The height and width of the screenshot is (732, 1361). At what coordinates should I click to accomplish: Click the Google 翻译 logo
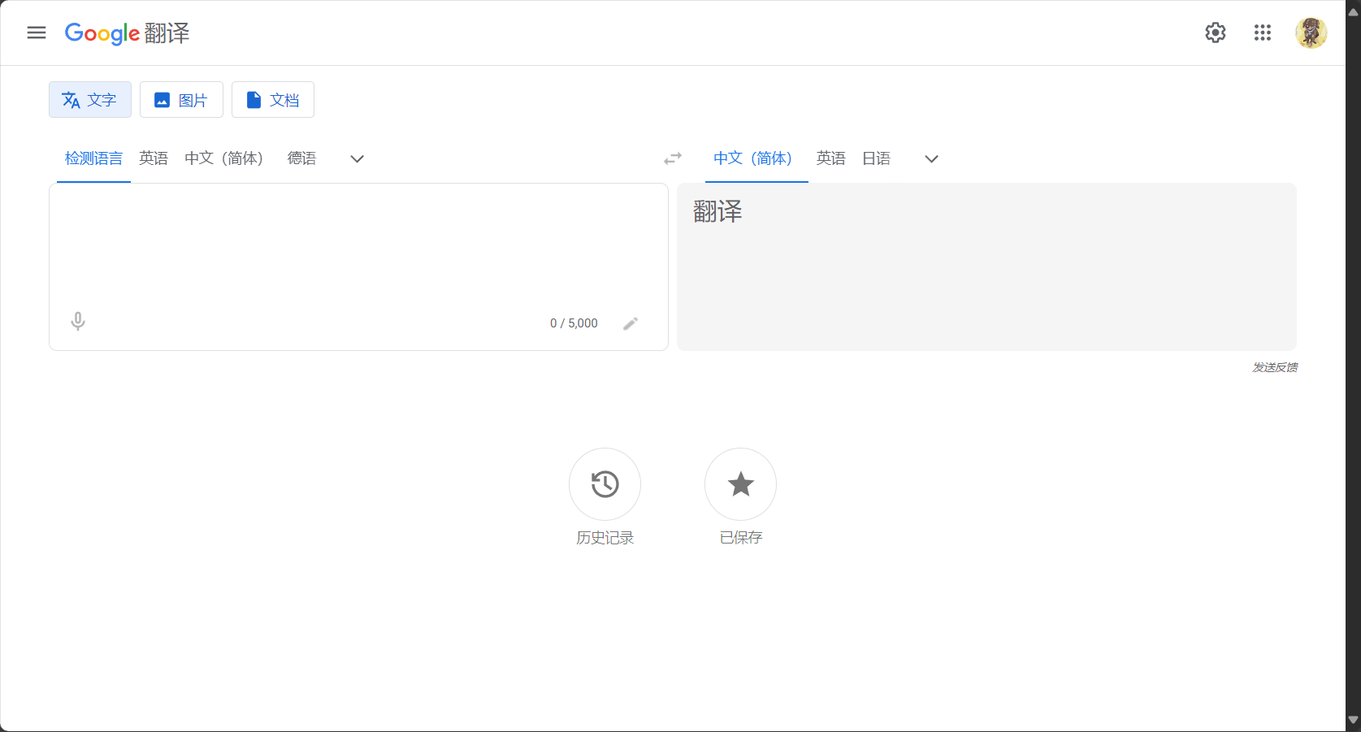click(127, 33)
